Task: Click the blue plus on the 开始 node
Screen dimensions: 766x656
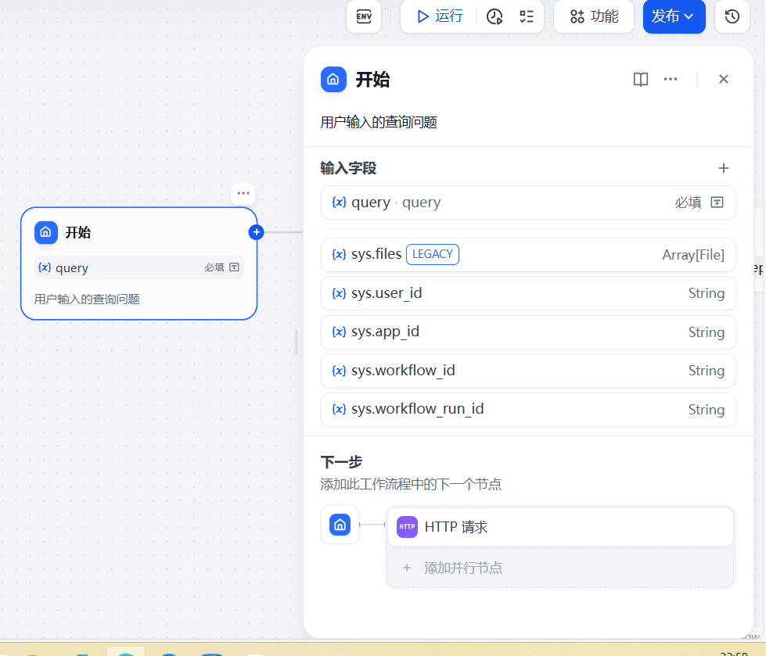Action: [256, 231]
